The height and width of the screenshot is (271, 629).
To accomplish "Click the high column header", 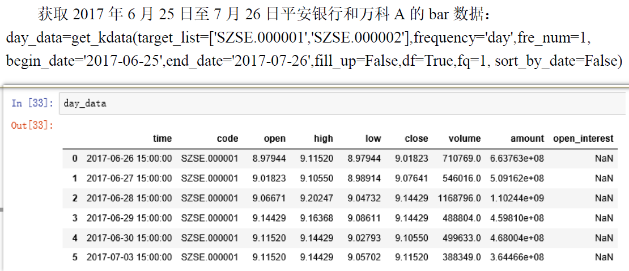I will (324, 139).
